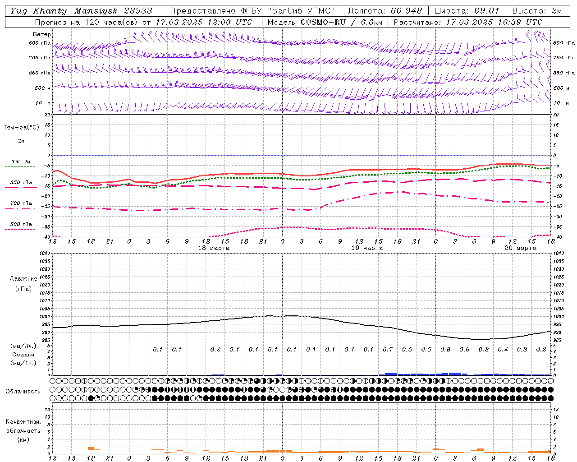Click the (мм/1ч.) precipitation unit label

(x=23, y=363)
